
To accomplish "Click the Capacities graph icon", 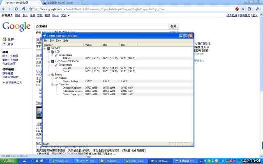I will coord(56,84).
